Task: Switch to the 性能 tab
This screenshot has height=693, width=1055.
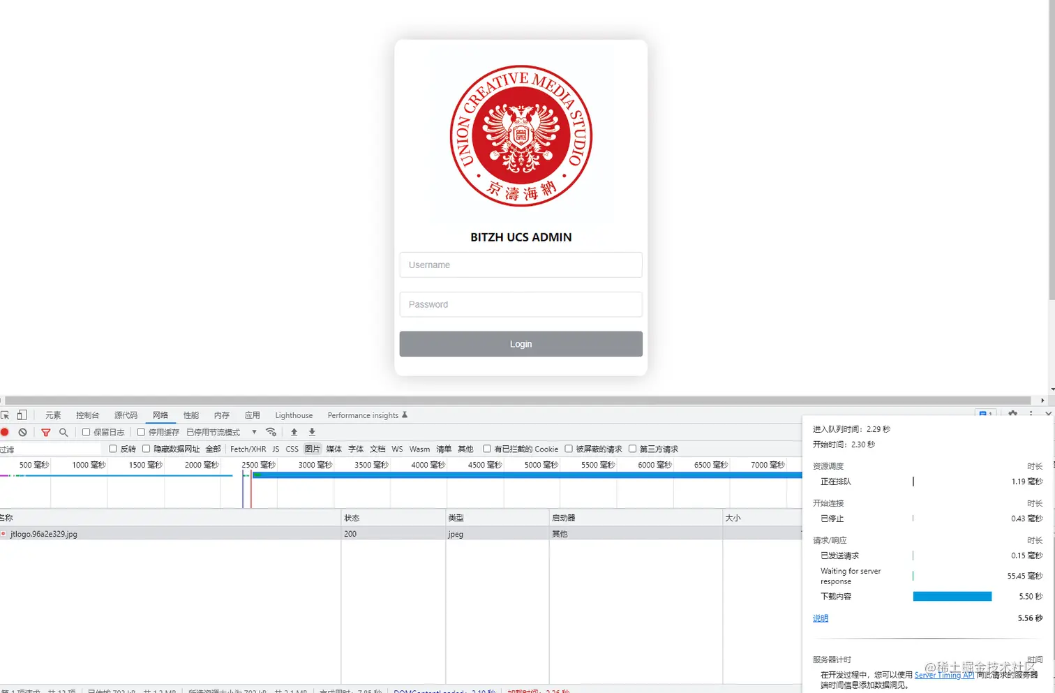Action: pyautogui.click(x=191, y=415)
